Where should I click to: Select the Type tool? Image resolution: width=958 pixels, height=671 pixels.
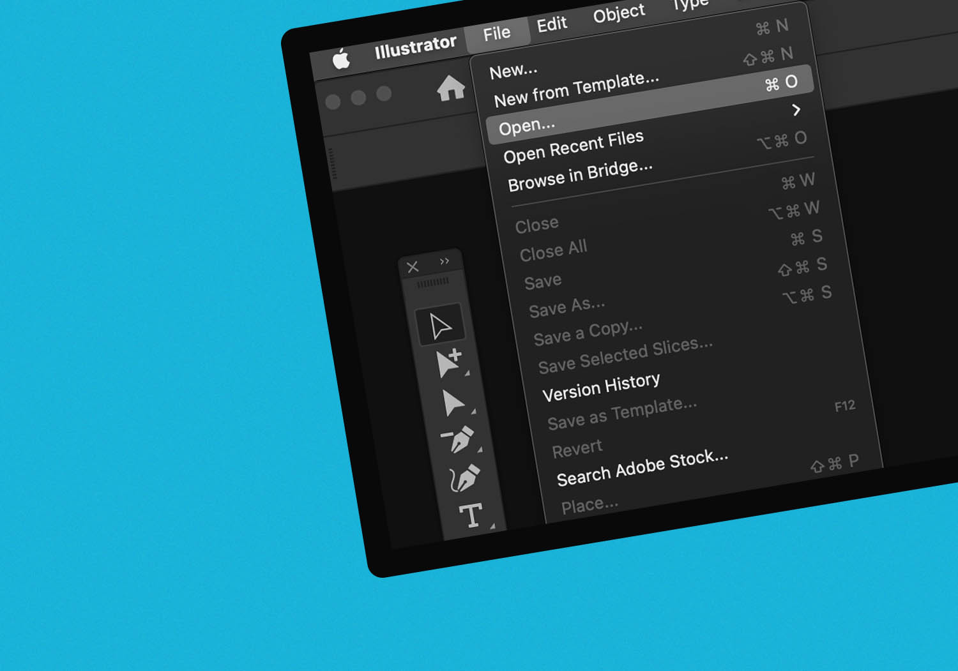pos(471,515)
